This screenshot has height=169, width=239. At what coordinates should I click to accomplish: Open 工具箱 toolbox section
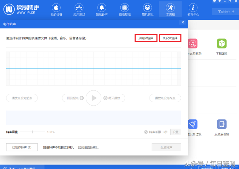[170, 10]
